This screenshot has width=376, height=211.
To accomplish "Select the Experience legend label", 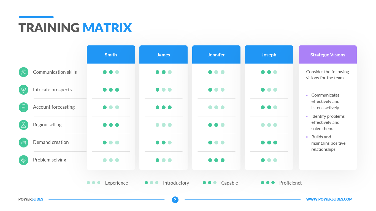I will click(x=117, y=183).
